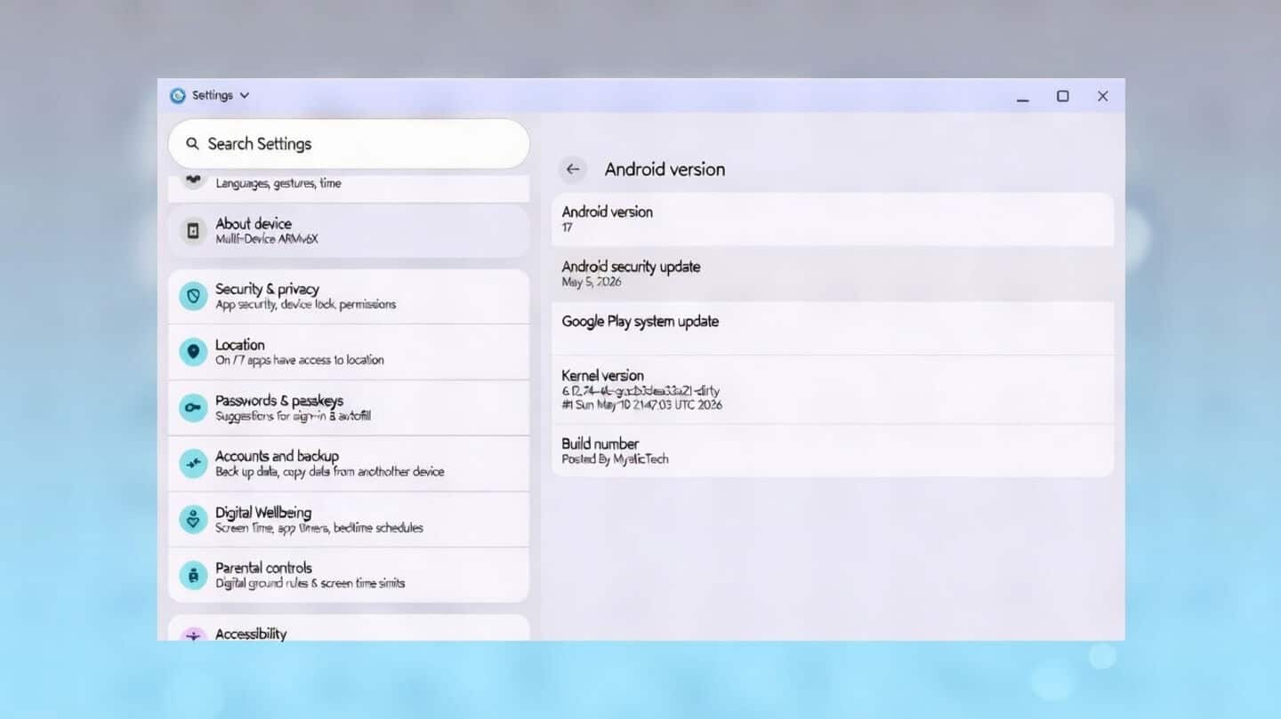Select the Location pin icon
The width and height of the screenshot is (1281, 719).
pyautogui.click(x=193, y=352)
